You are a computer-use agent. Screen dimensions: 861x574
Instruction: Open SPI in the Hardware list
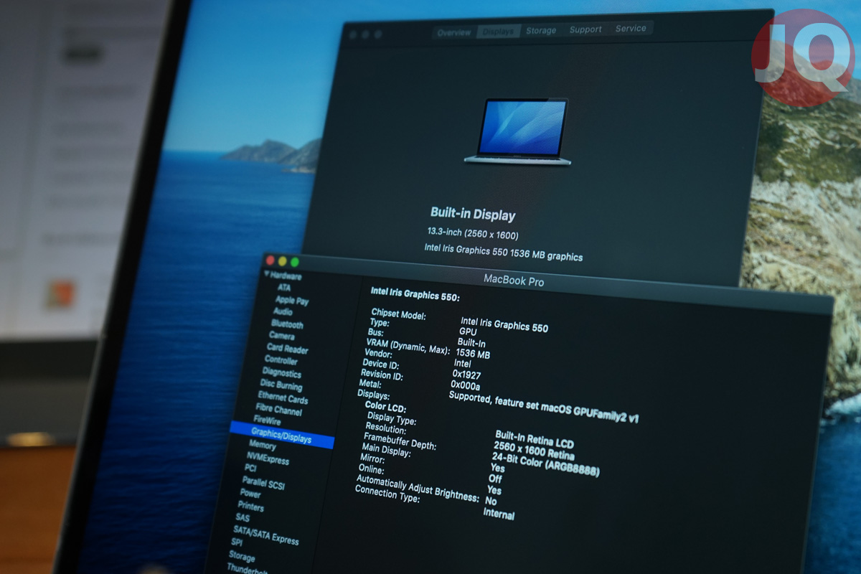point(237,542)
